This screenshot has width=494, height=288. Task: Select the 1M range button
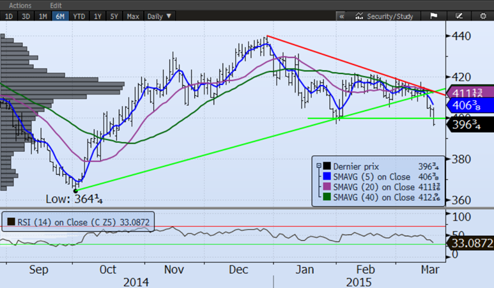tap(43, 16)
